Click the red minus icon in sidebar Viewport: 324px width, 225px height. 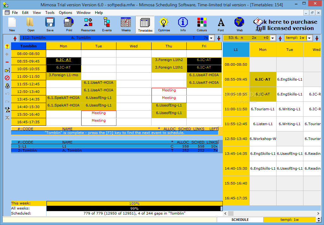[7, 62]
